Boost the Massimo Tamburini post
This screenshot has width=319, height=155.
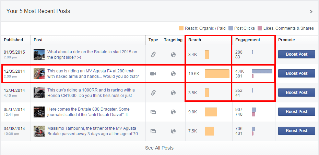tap(297, 131)
